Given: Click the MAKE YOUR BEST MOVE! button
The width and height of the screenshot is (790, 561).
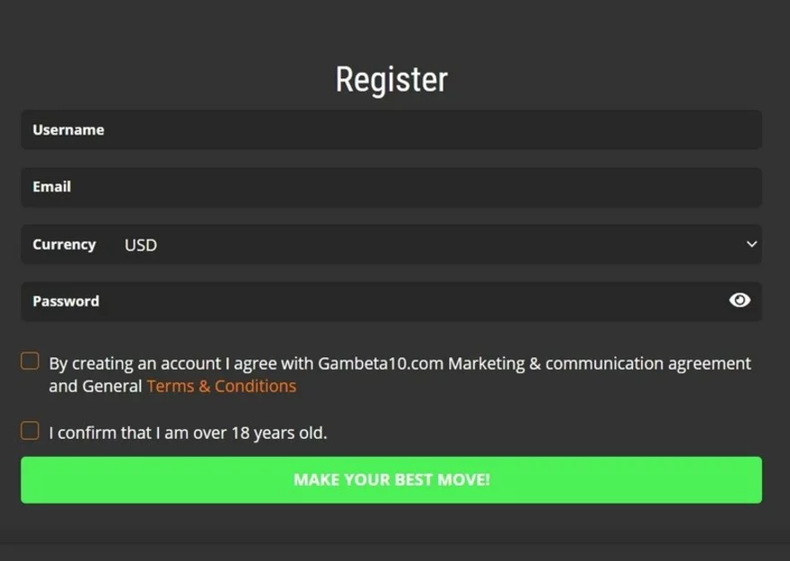Looking at the screenshot, I should coord(391,480).
